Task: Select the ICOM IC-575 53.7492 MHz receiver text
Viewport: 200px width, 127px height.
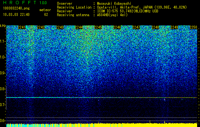Action: point(128,11)
